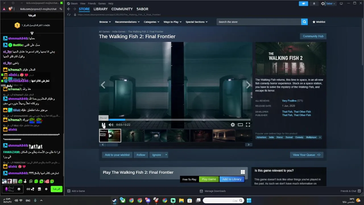Image resolution: width=364 pixels, height=205 pixels.
Task: Click the store search magnifier button
Action: (304, 22)
